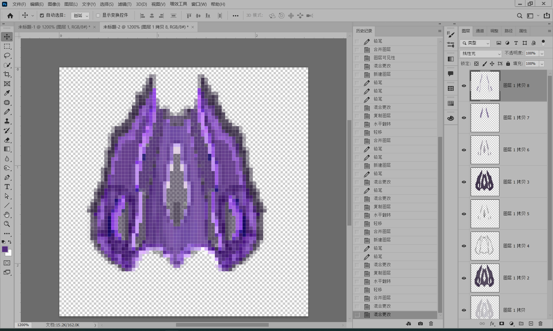Expand the fill value dropdown arrow
Image resolution: width=553 pixels, height=331 pixels.
coord(542,64)
